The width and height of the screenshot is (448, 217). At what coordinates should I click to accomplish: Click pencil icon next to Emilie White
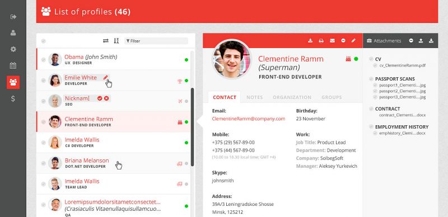pos(105,77)
